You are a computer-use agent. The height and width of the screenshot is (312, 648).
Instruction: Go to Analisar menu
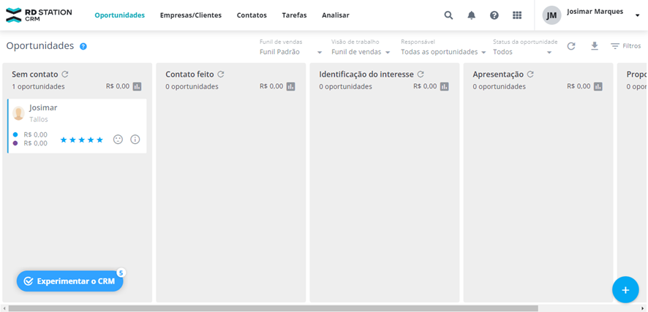coord(336,15)
